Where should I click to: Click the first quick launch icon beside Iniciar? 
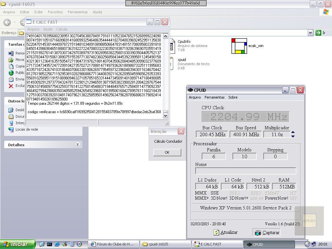42,244
